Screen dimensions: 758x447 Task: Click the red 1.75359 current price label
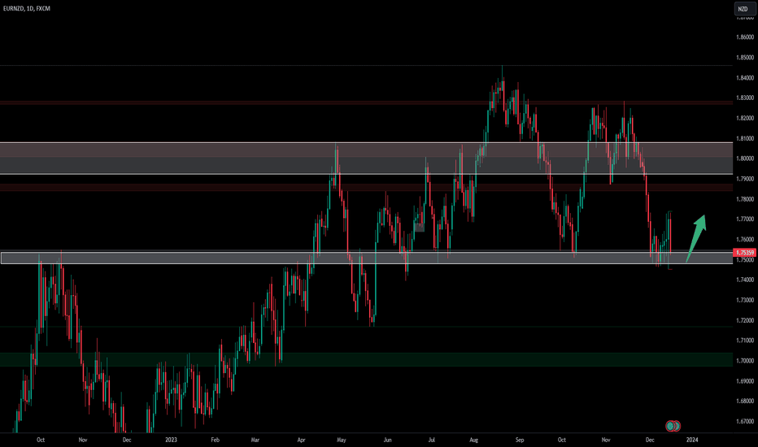click(x=745, y=253)
